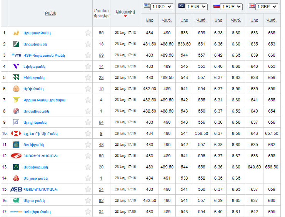Toggle favorite star for Արարատբանկ row

coord(88,33)
